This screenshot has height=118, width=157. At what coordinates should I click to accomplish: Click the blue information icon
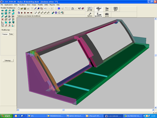(59, 8)
